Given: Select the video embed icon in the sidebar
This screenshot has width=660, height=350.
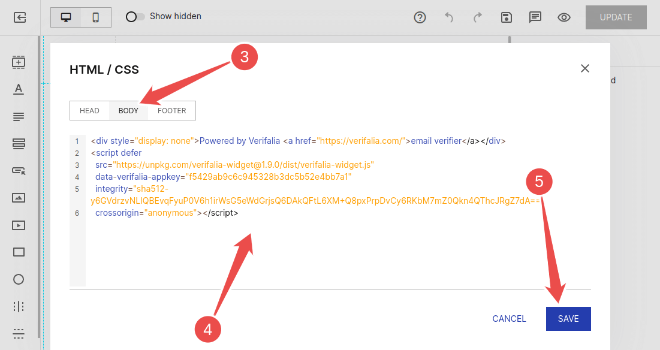Looking at the screenshot, I should 19,225.
